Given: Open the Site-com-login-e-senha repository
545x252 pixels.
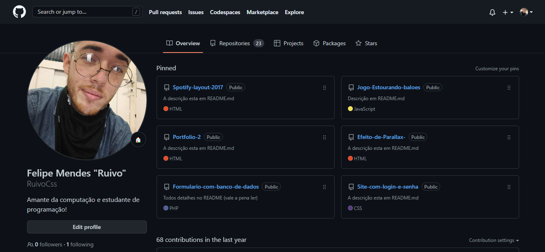Looking at the screenshot, I should coord(388,187).
